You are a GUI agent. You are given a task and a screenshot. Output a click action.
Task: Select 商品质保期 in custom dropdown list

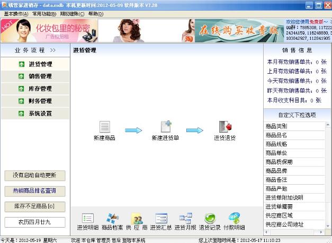point(294,162)
